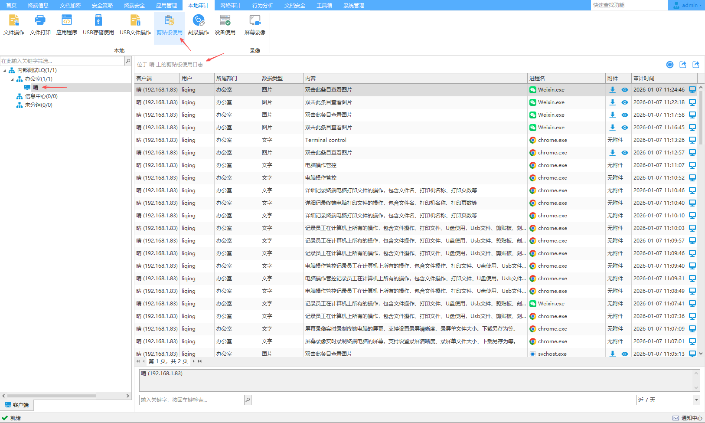Image resolution: width=705 pixels, height=423 pixels.
Task: Select the USB存储使用 toolbar icon
Action: 98,24
